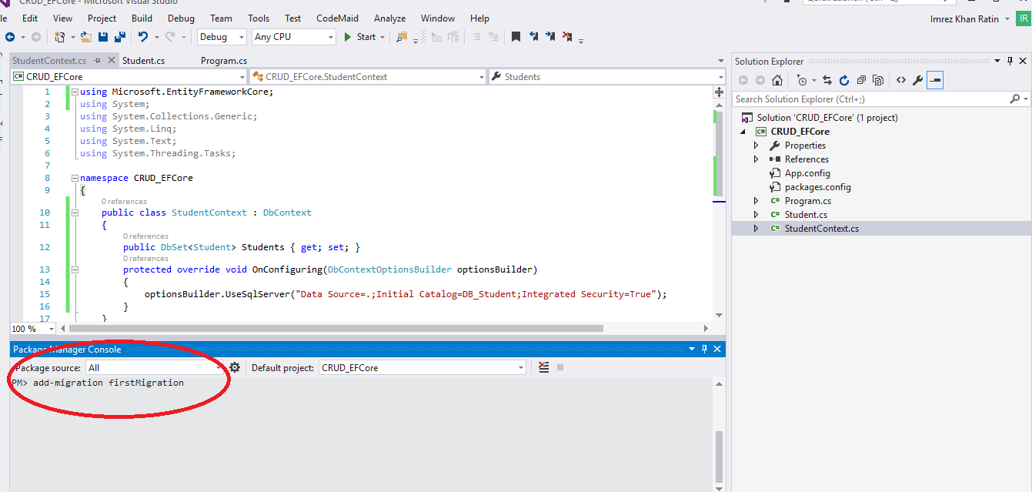Clear the Package Manager Console output
The height and width of the screenshot is (492, 1032).
(x=544, y=368)
